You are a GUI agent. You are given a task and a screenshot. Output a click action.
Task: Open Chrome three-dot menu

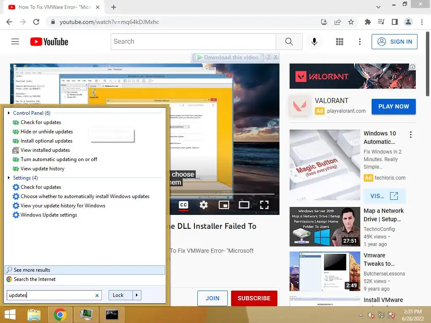coord(422,22)
